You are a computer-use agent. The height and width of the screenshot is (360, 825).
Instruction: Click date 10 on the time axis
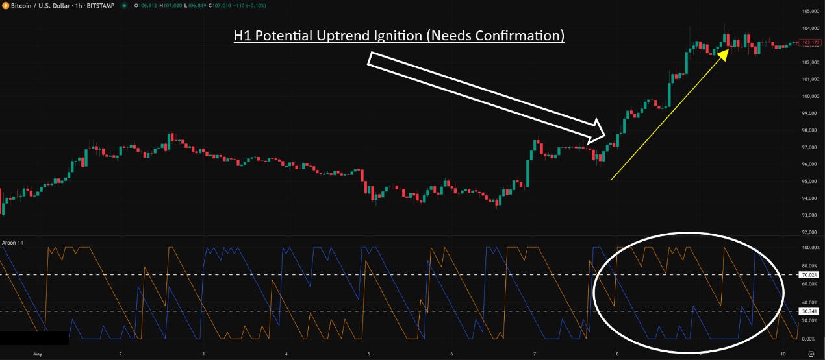(783, 354)
